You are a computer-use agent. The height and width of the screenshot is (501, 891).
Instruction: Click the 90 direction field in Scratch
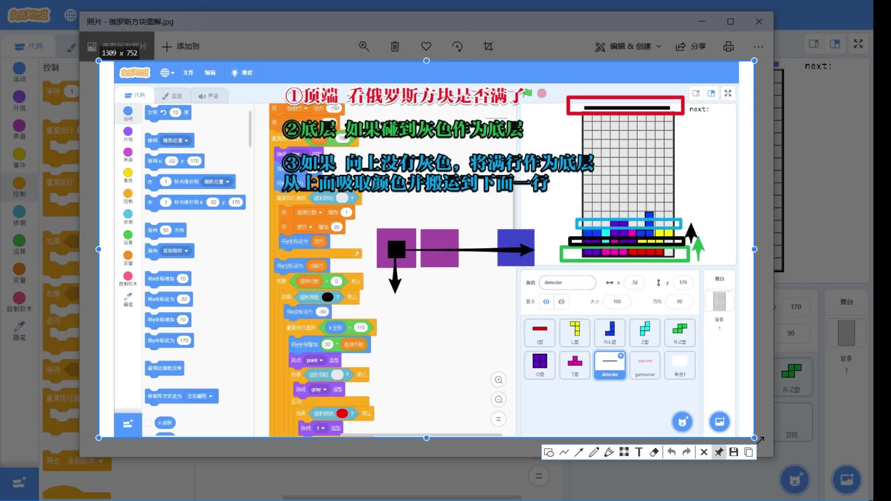pos(791,333)
